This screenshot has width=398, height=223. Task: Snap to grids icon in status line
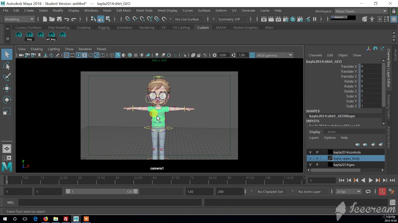tap(128, 19)
